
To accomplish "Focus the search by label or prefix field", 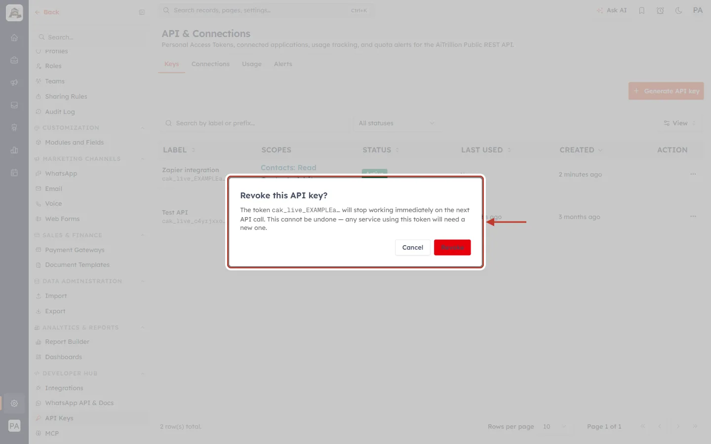I will pos(255,123).
